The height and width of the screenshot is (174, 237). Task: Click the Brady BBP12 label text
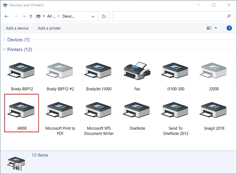click(22, 89)
